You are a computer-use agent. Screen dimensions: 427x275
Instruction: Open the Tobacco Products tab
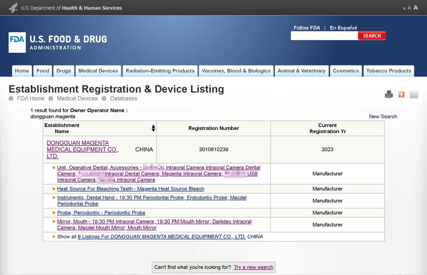click(388, 71)
